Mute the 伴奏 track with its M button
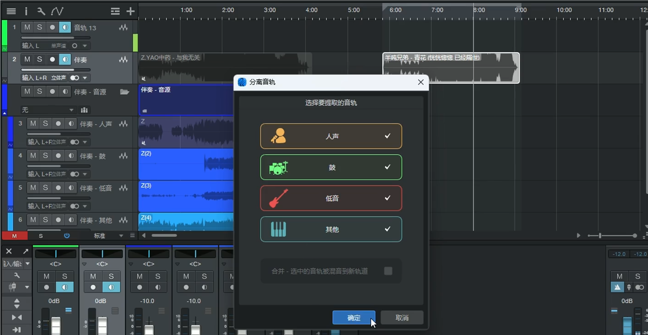Image resolution: width=648 pixels, height=335 pixels. (27, 59)
